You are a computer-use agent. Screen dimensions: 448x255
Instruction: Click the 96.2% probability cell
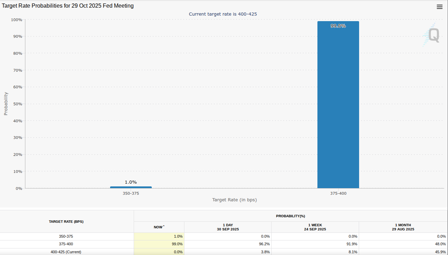228,244
